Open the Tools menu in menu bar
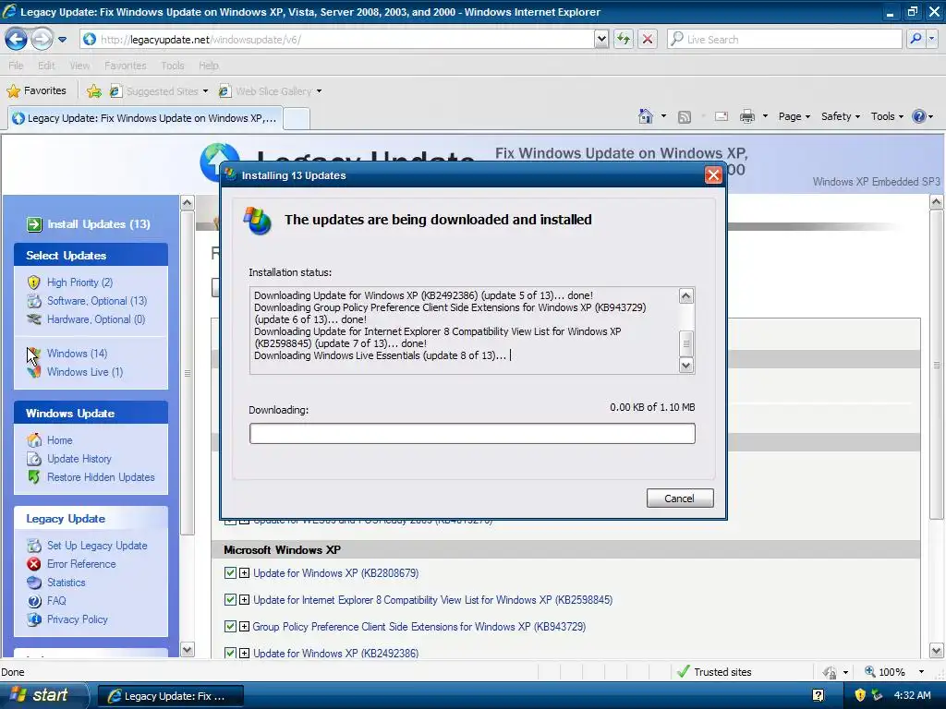The width and height of the screenshot is (946, 709). point(173,66)
